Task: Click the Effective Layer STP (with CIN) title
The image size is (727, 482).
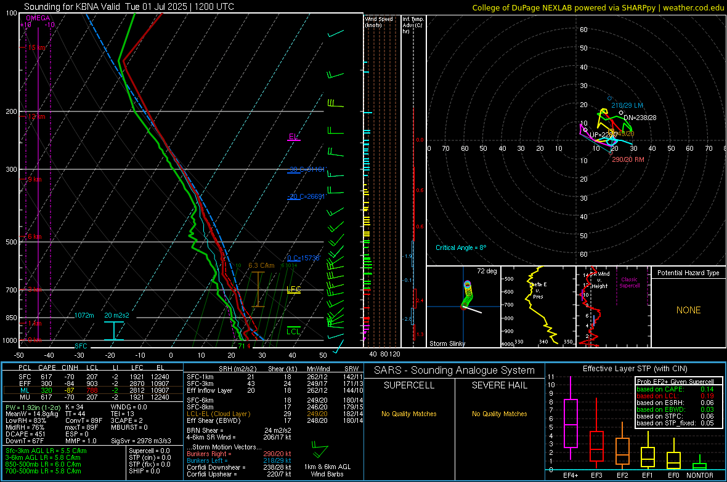Action: pos(635,369)
